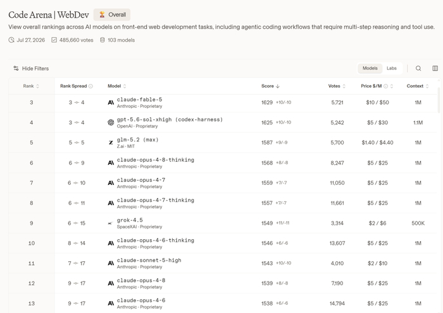This screenshot has width=443, height=313.
Task: Click price $2 / $6 for grok-4.5
Action: pos(377,223)
